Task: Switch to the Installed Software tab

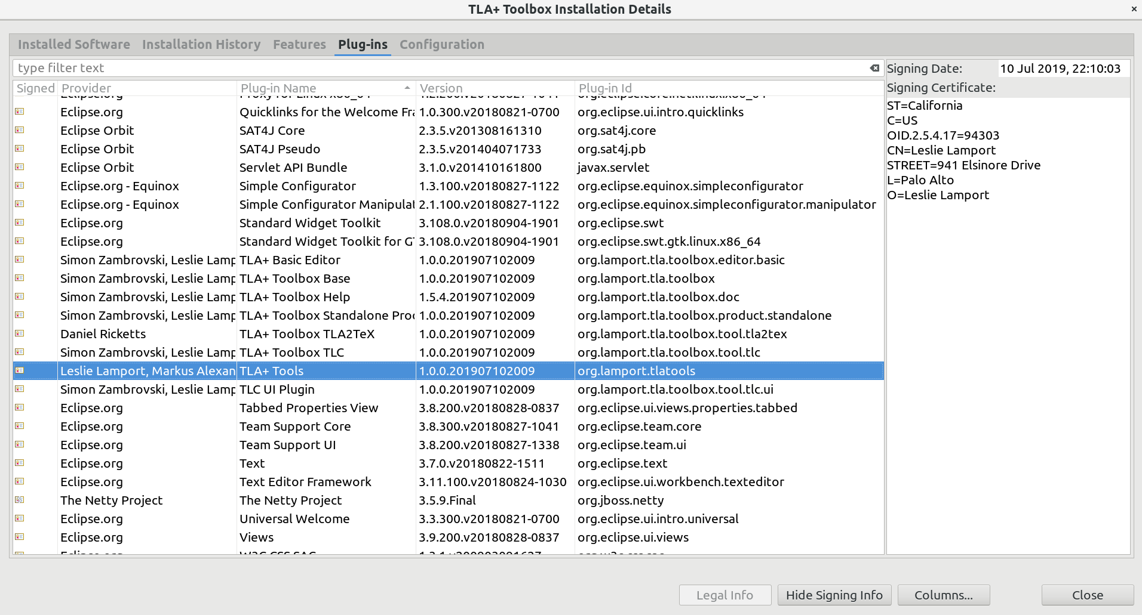Action: point(73,44)
